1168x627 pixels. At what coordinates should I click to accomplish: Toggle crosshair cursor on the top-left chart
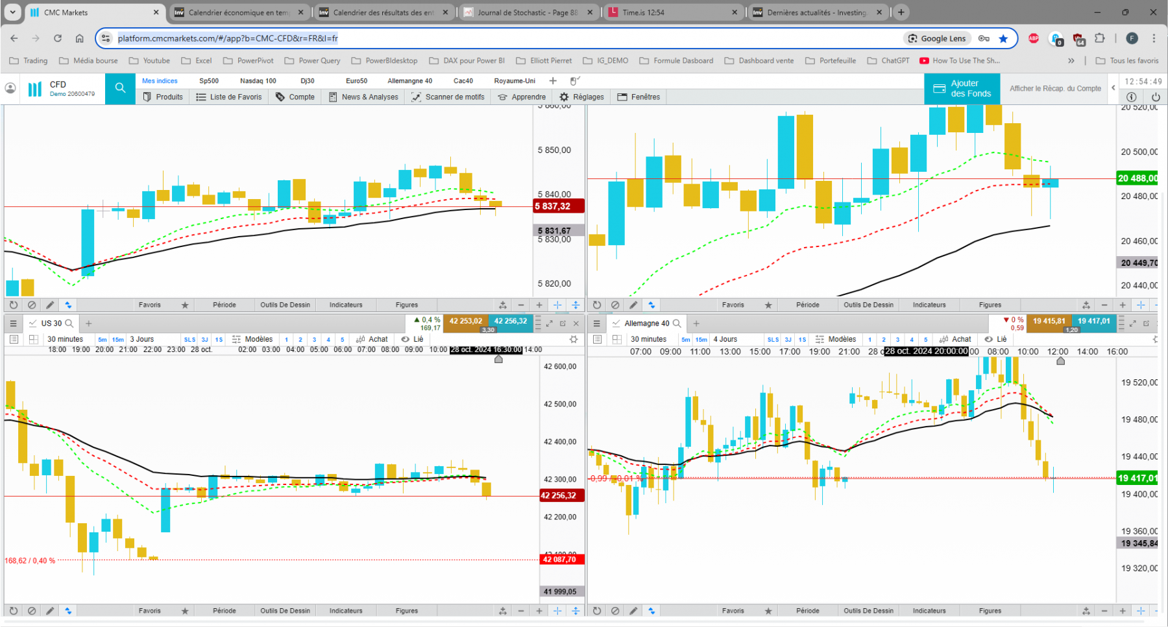click(557, 305)
